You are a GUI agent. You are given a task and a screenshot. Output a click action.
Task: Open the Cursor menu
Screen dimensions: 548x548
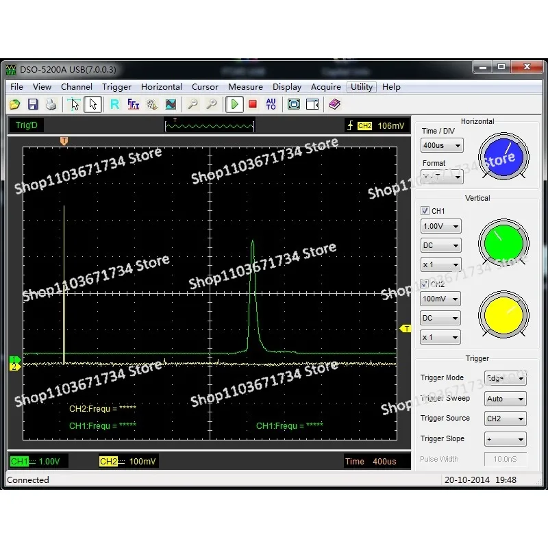click(205, 87)
